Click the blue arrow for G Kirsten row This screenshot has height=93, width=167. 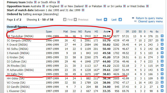[x=162, y=57]
